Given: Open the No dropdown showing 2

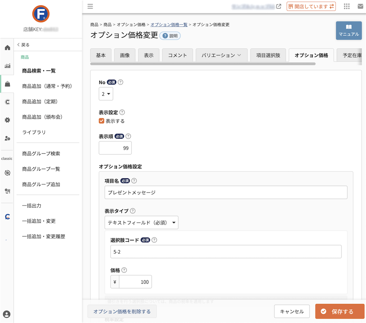Looking at the screenshot, I should click(106, 94).
